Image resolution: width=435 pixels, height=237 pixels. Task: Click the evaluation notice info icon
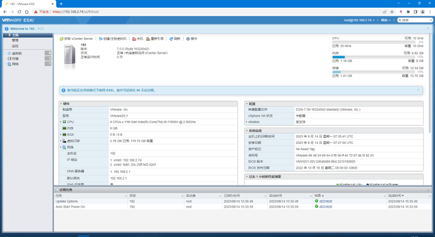(x=63, y=90)
